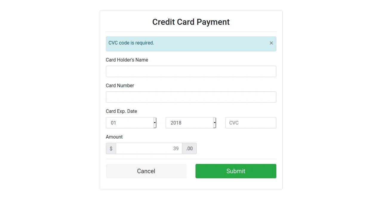382x215 pixels.
Task: Click the Card Holder's Name label
Action: (x=127, y=60)
